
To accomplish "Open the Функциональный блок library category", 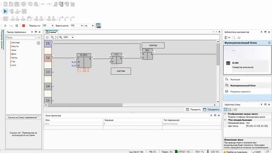I will pyautogui.click(x=247, y=85).
